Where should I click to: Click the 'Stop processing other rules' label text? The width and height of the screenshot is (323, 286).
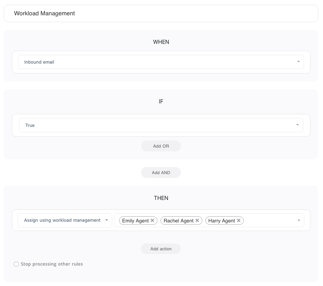pos(52,264)
